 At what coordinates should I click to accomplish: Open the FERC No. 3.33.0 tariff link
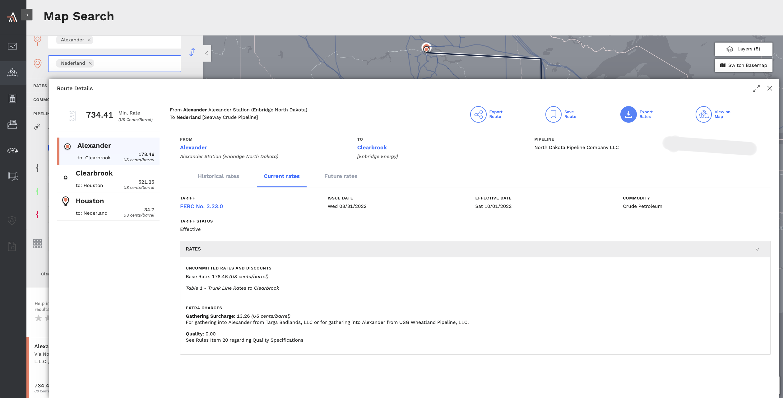(x=202, y=206)
